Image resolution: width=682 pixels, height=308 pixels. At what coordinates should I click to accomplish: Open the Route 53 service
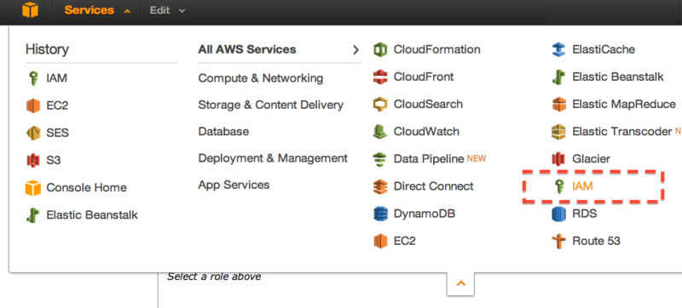(596, 241)
